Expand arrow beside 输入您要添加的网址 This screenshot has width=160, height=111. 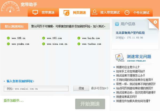[x=4, y=81]
